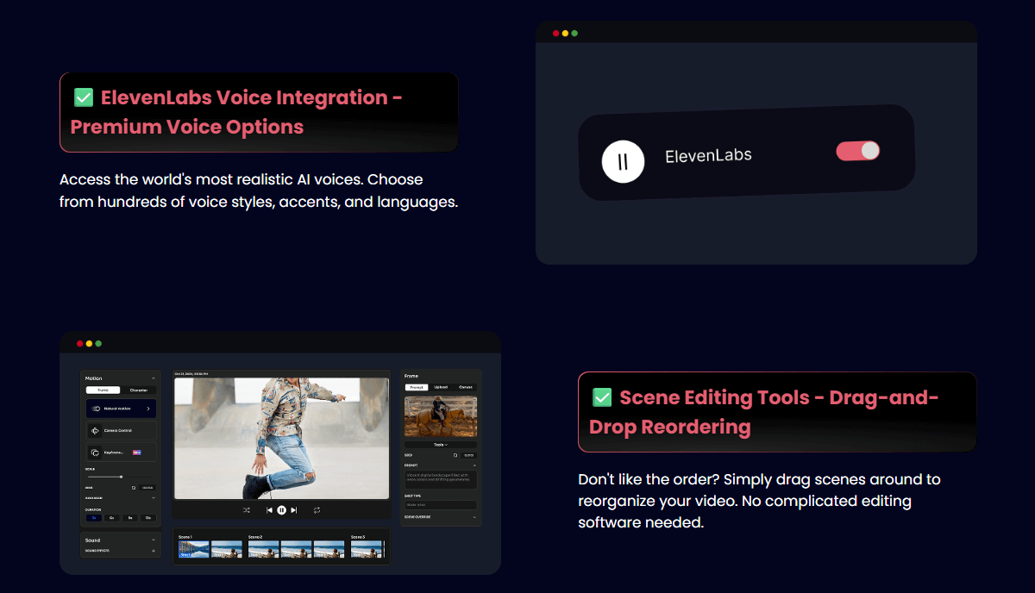Collapse the Motion panel chevron
This screenshot has height=593, width=1035.
click(154, 378)
